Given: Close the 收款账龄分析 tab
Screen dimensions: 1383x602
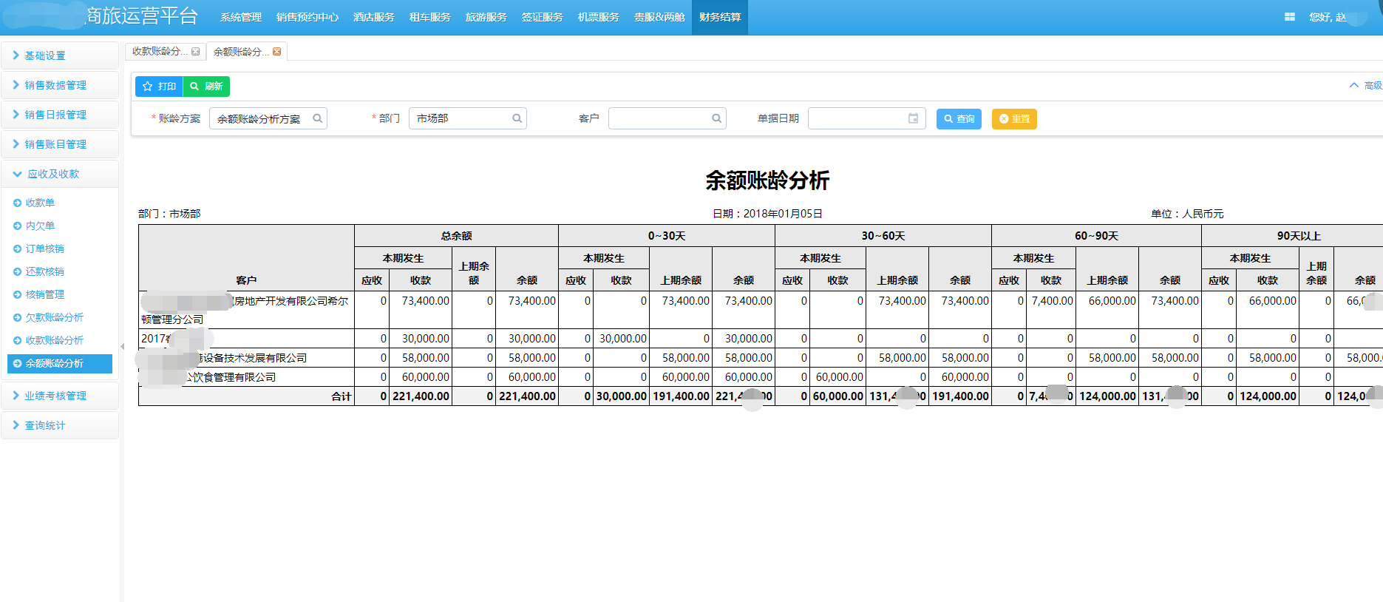Looking at the screenshot, I should click(x=195, y=52).
